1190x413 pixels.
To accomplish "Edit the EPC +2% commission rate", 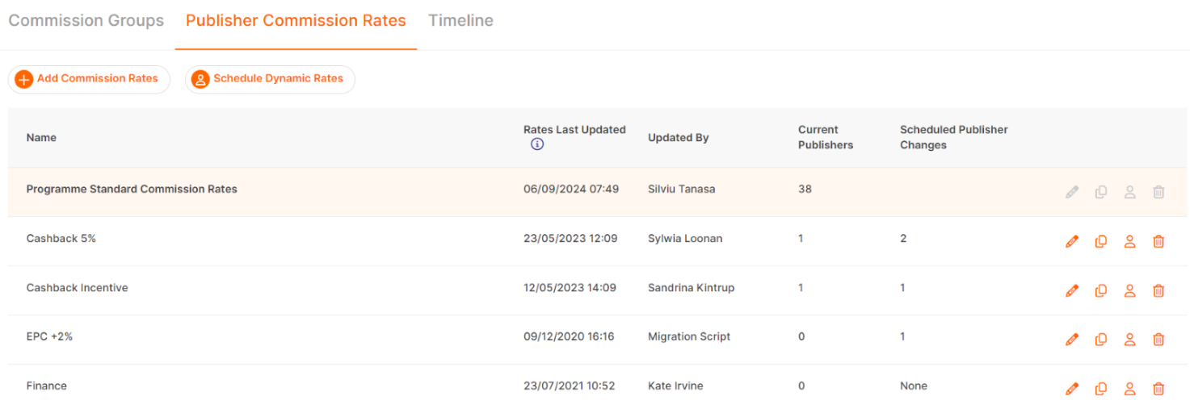I will (x=1072, y=340).
